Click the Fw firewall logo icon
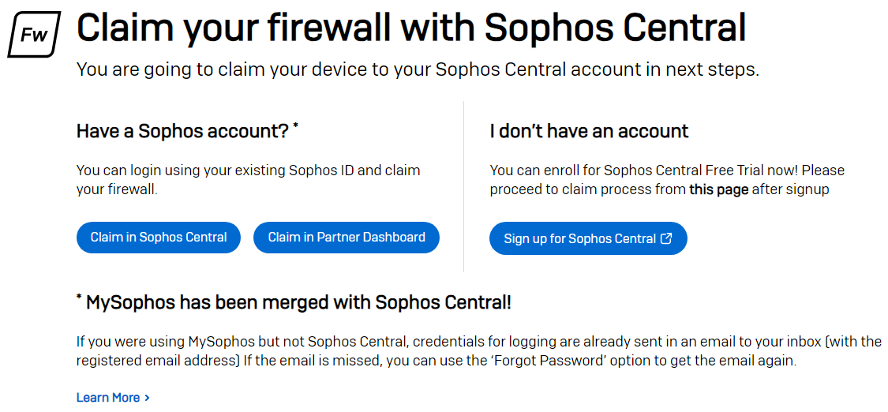This screenshot has height=412, width=888. tap(33, 35)
